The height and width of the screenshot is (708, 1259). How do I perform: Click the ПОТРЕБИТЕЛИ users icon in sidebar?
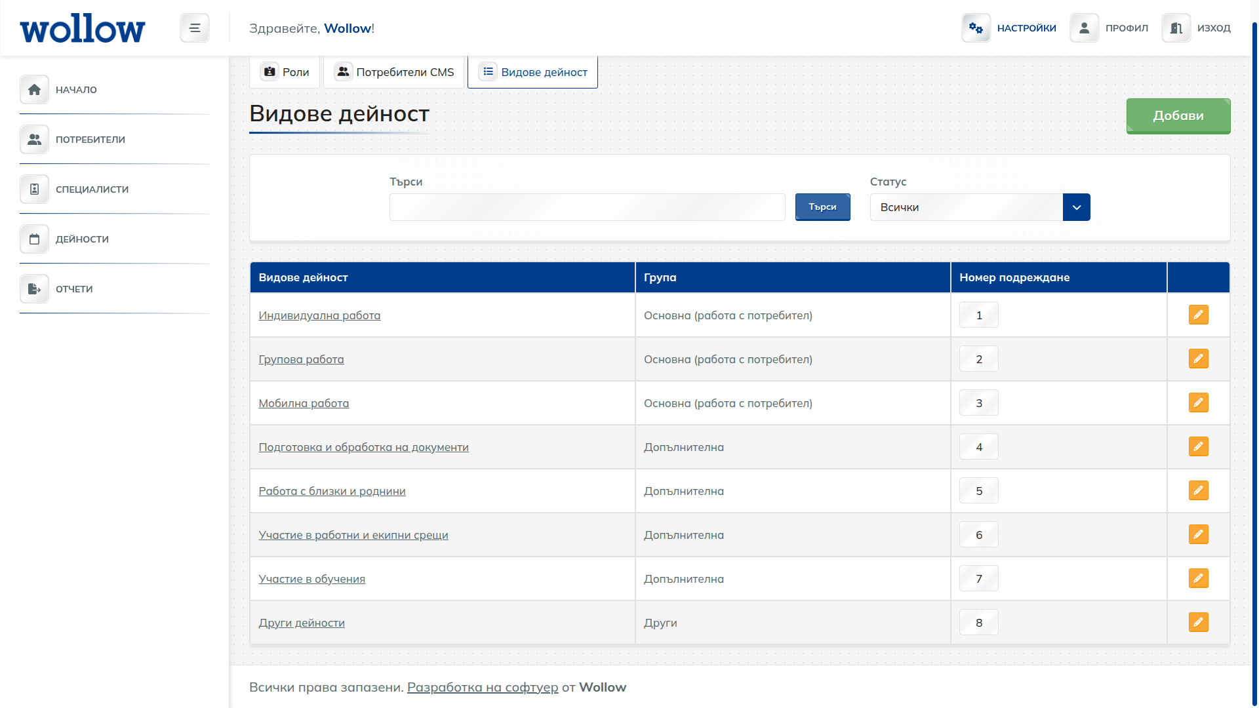(x=34, y=139)
